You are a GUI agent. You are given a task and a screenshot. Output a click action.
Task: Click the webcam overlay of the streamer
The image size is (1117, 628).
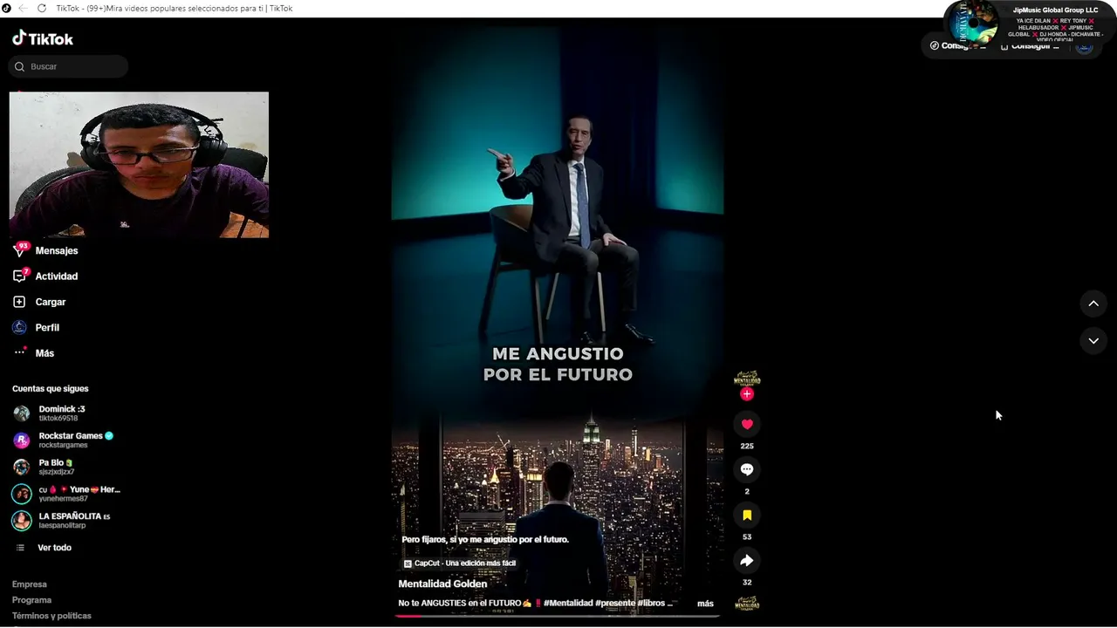click(139, 165)
